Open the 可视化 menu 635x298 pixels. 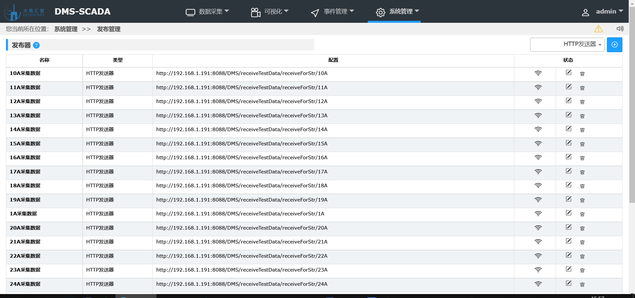(x=270, y=12)
